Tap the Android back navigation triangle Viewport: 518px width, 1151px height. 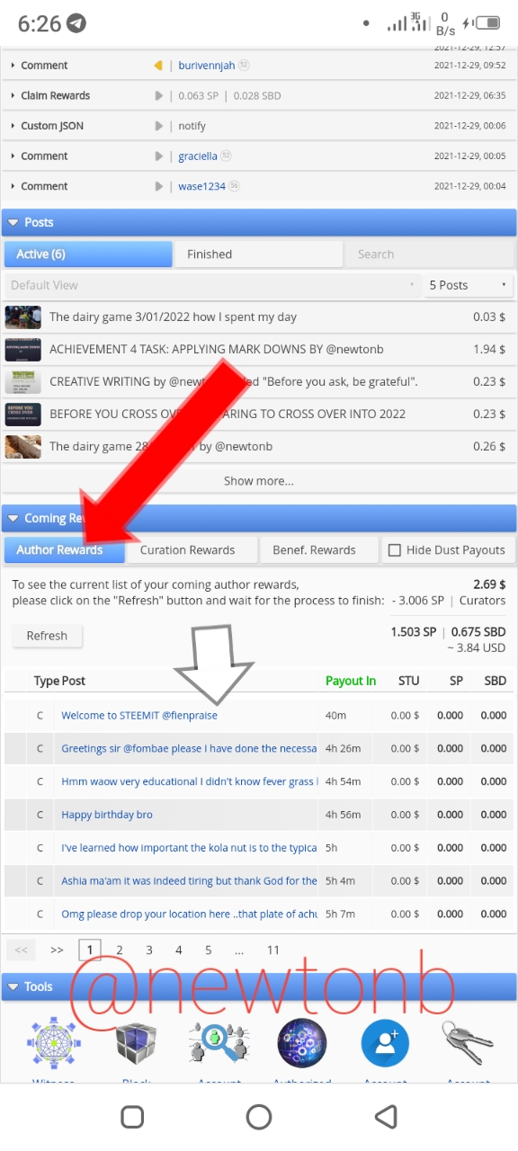[x=386, y=1117]
